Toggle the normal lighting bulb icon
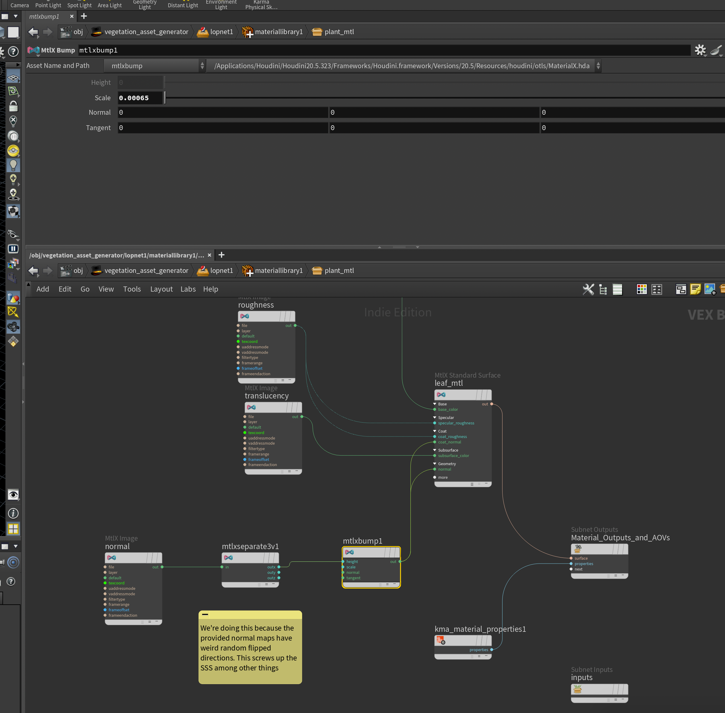 tap(13, 165)
